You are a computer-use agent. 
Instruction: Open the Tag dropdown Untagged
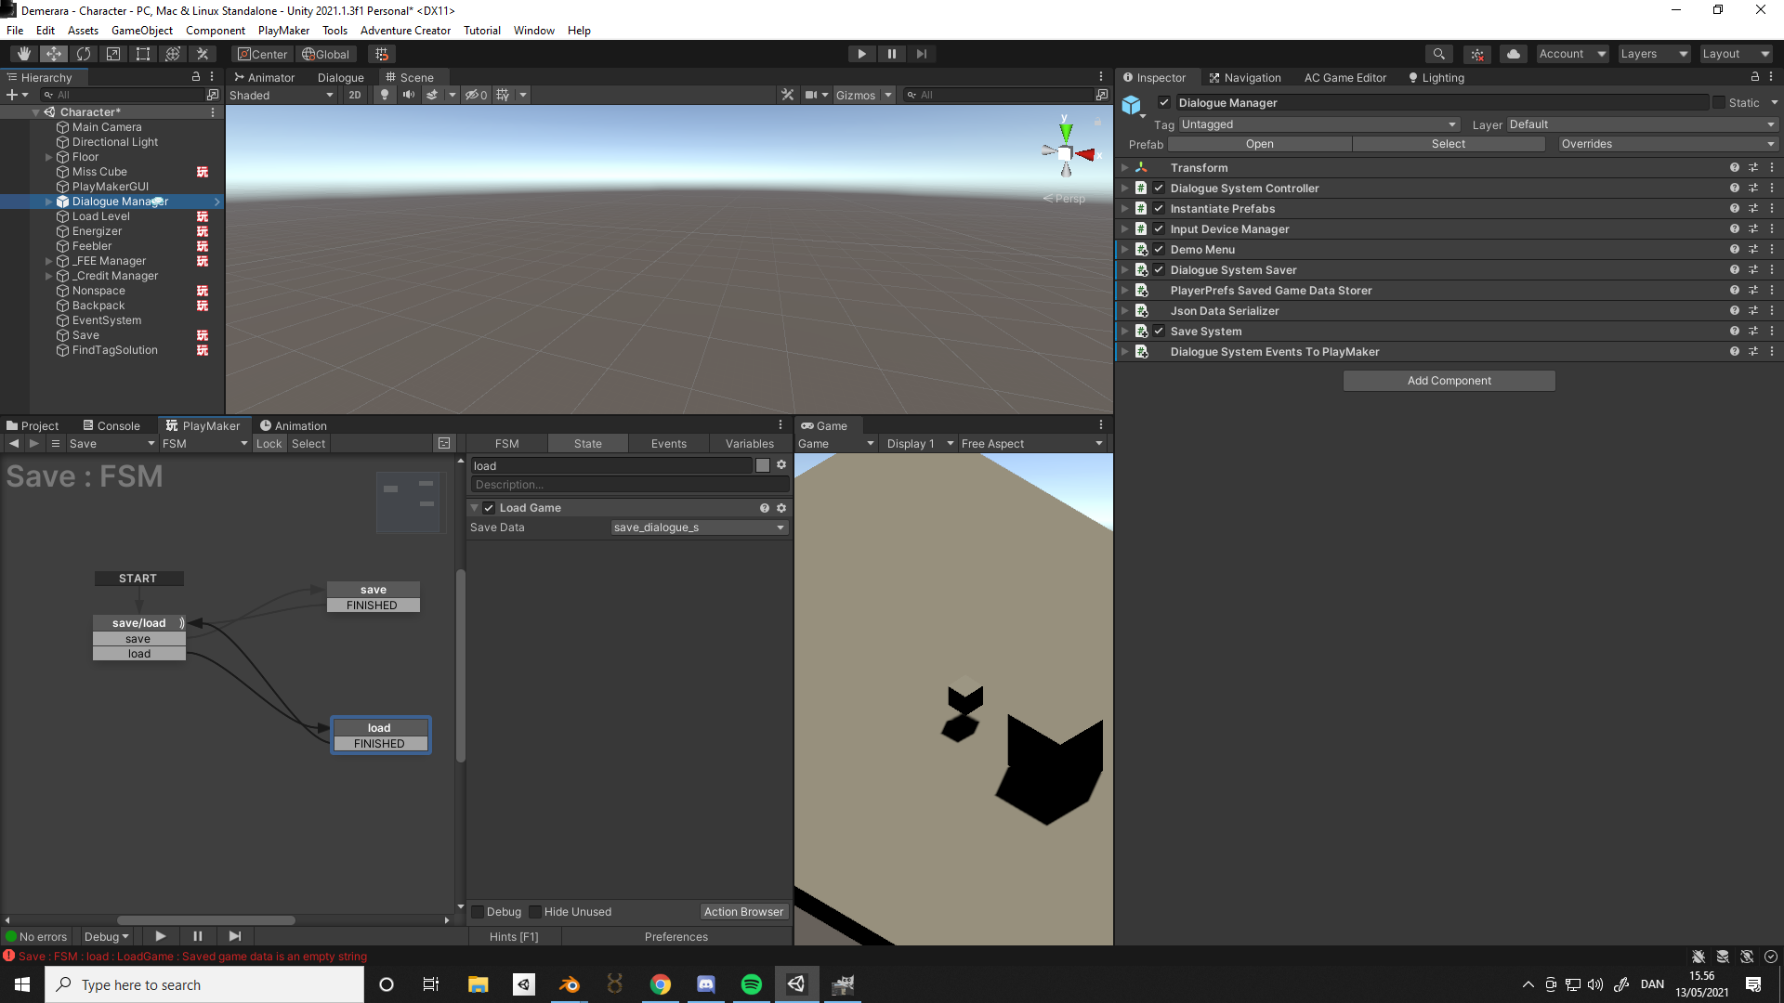click(1318, 124)
